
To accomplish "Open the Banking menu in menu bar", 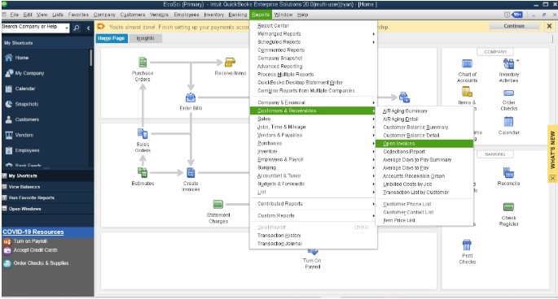I will 237,15.
